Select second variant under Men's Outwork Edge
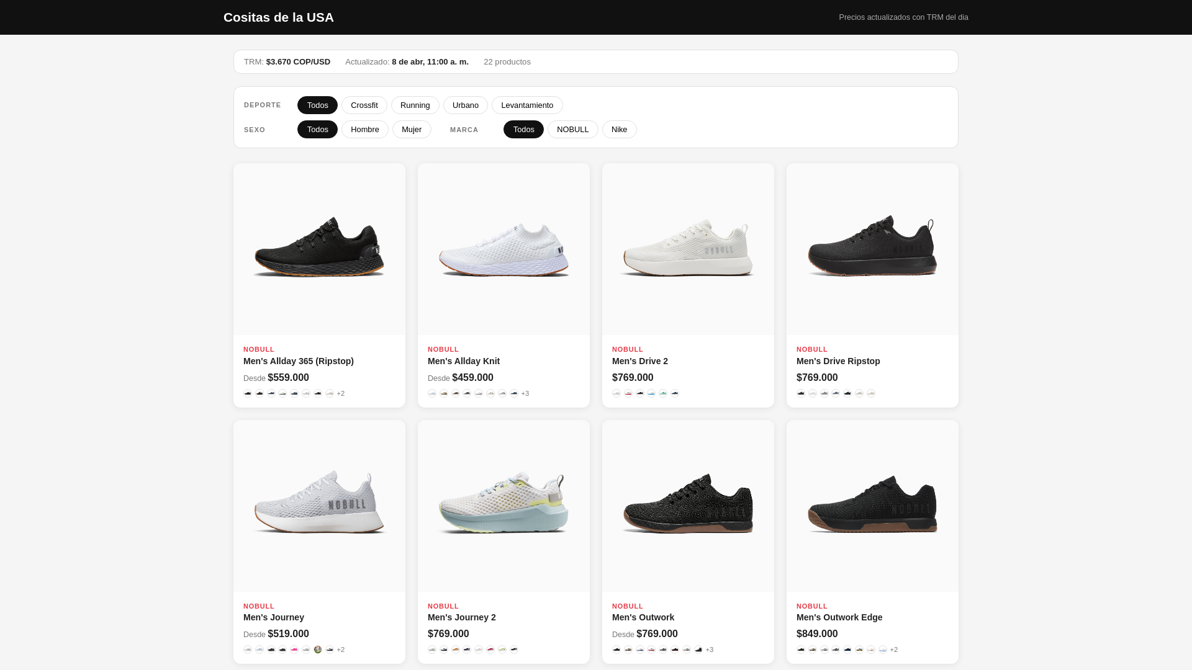Viewport: 1192px width, 670px height. click(813, 650)
